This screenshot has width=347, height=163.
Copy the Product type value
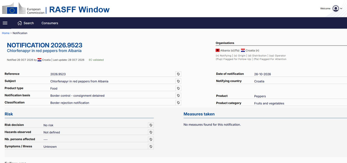coord(179,88)
